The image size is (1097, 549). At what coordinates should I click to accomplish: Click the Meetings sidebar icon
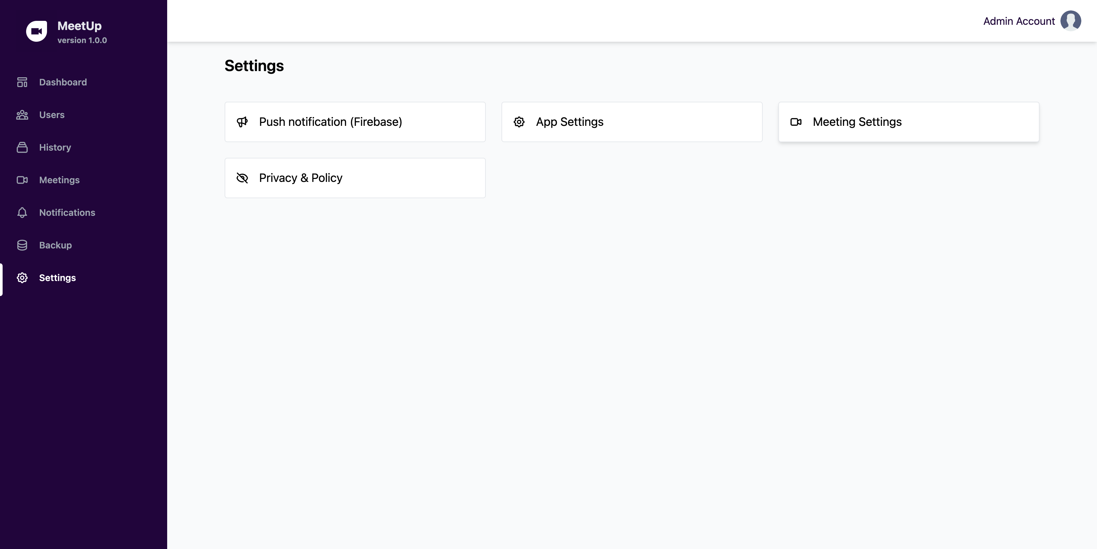click(22, 180)
